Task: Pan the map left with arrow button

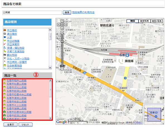Action: coord(58,24)
